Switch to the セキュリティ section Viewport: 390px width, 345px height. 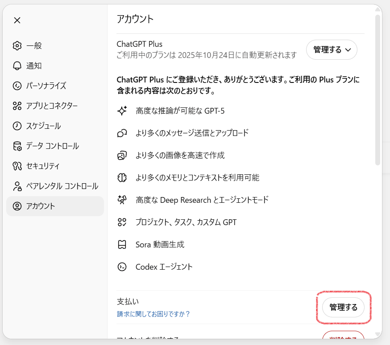[42, 166]
